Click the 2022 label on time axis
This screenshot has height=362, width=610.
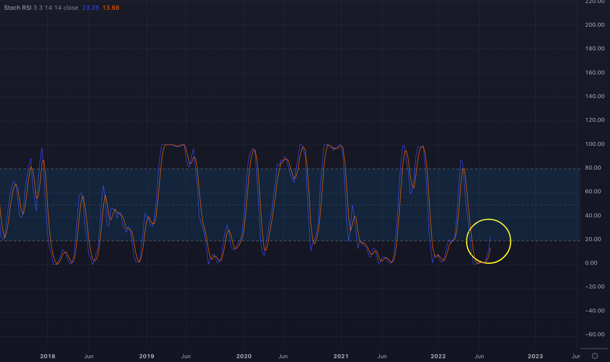438,356
